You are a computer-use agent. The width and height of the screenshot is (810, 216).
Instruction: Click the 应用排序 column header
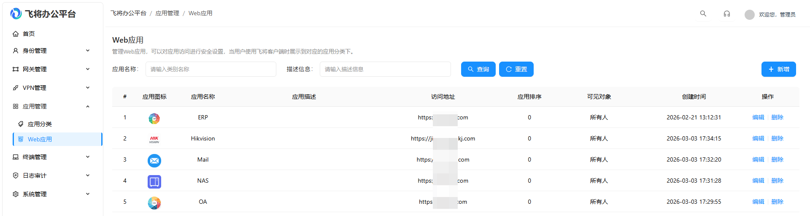pos(529,97)
